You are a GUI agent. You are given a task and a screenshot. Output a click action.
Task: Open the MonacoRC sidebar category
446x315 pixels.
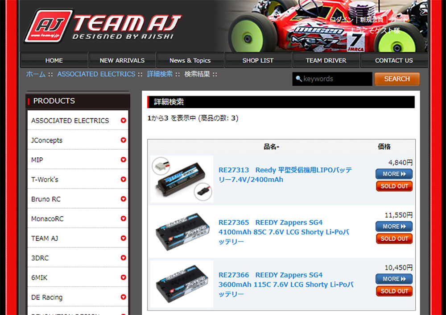[x=47, y=218]
